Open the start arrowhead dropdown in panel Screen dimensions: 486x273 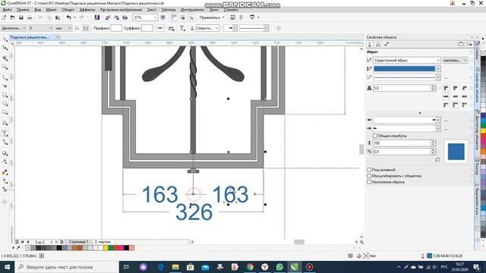pos(437,120)
